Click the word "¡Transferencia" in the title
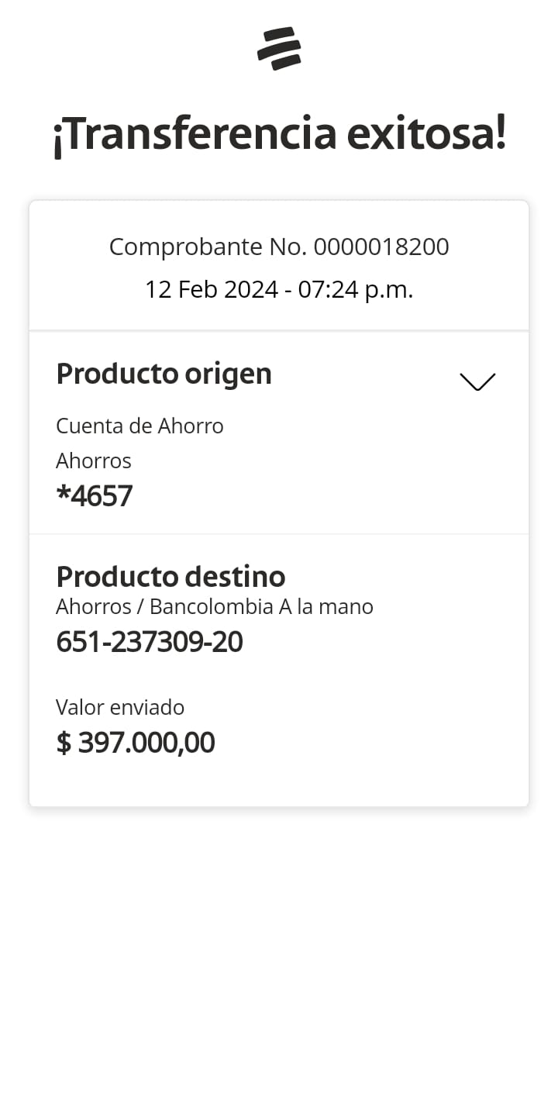The width and height of the screenshot is (558, 1104). [x=194, y=134]
